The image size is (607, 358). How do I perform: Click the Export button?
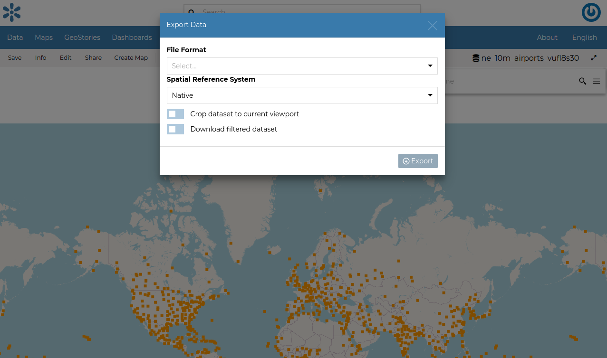click(418, 161)
